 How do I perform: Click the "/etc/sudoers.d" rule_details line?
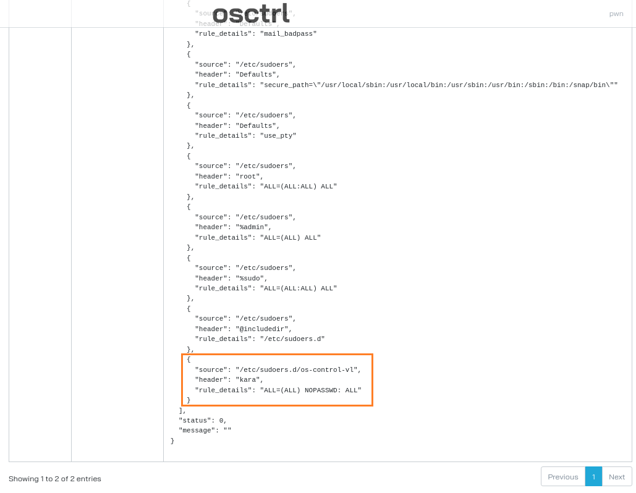[x=260, y=339]
